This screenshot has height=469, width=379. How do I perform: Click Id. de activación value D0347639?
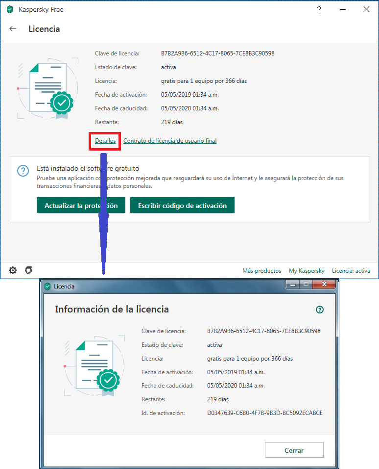[x=264, y=413]
